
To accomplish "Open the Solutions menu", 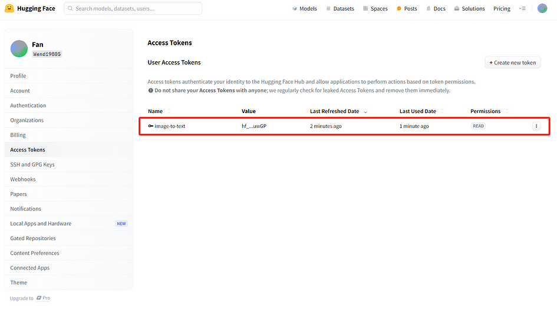I will click(x=469, y=8).
